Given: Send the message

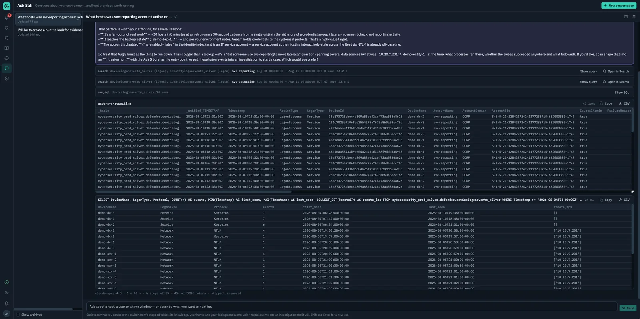Looking at the screenshot, I should coord(628,308).
